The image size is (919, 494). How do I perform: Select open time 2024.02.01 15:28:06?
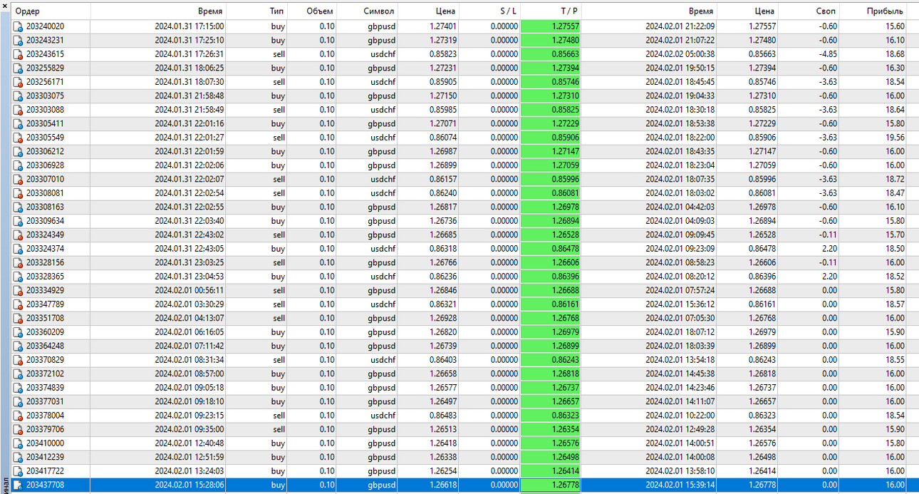point(189,485)
